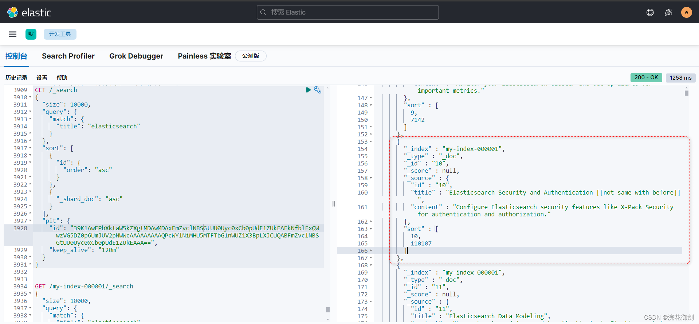This screenshot has height=324, width=699.
Task: Select the default space avatar icon
Action: (31, 34)
